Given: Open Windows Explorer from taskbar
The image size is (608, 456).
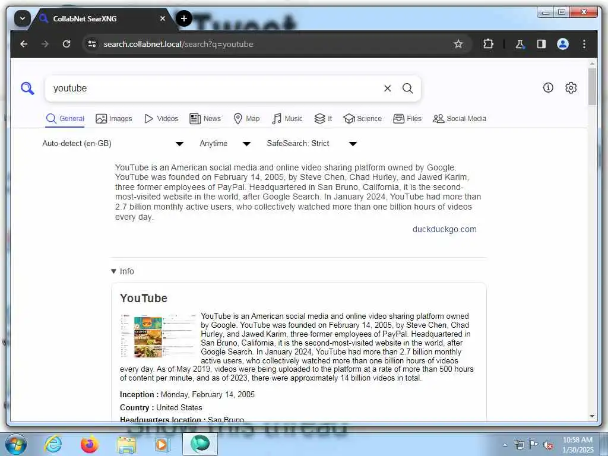Looking at the screenshot, I should 126,444.
